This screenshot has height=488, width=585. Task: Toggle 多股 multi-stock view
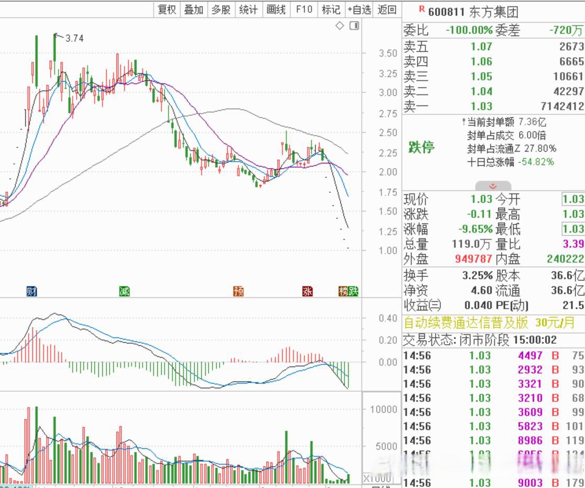click(x=221, y=9)
